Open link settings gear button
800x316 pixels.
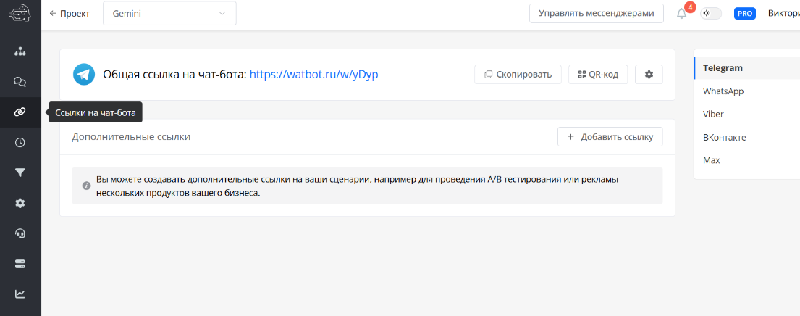(649, 75)
